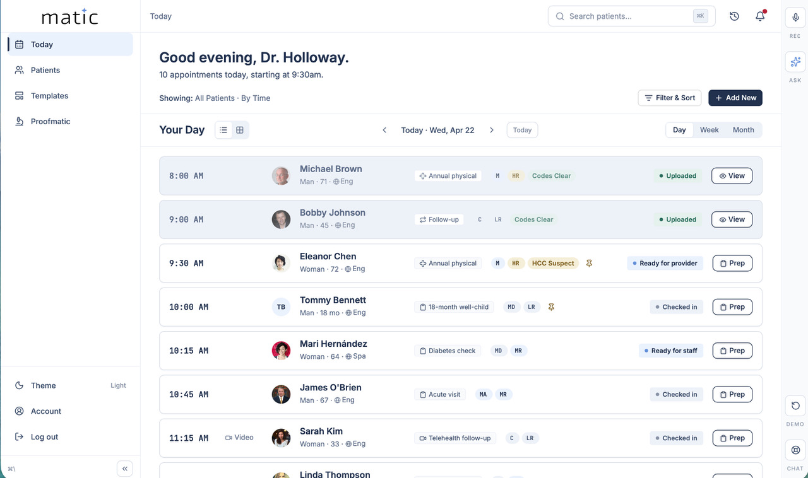This screenshot has height=478, width=808.
Task: Select the Day calendar view
Action: click(679, 130)
